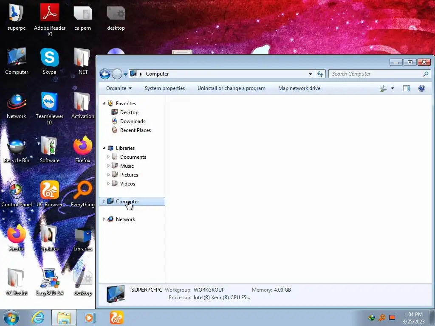Click in the Search Computer field
The width and height of the screenshot is (435, 326).
tap(377, 74)
